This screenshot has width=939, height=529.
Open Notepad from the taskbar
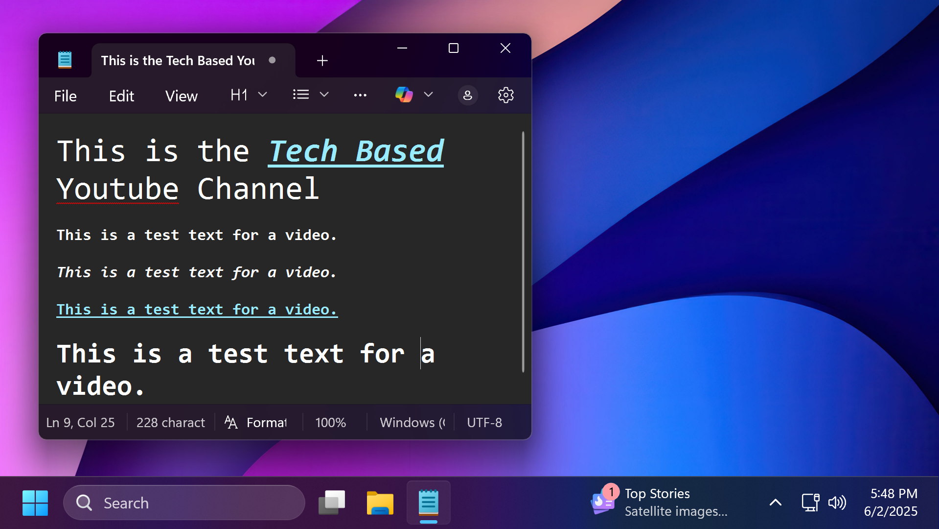[x=428, y=503]
